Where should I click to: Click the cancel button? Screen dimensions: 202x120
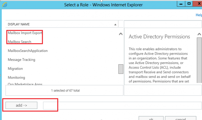181,118
